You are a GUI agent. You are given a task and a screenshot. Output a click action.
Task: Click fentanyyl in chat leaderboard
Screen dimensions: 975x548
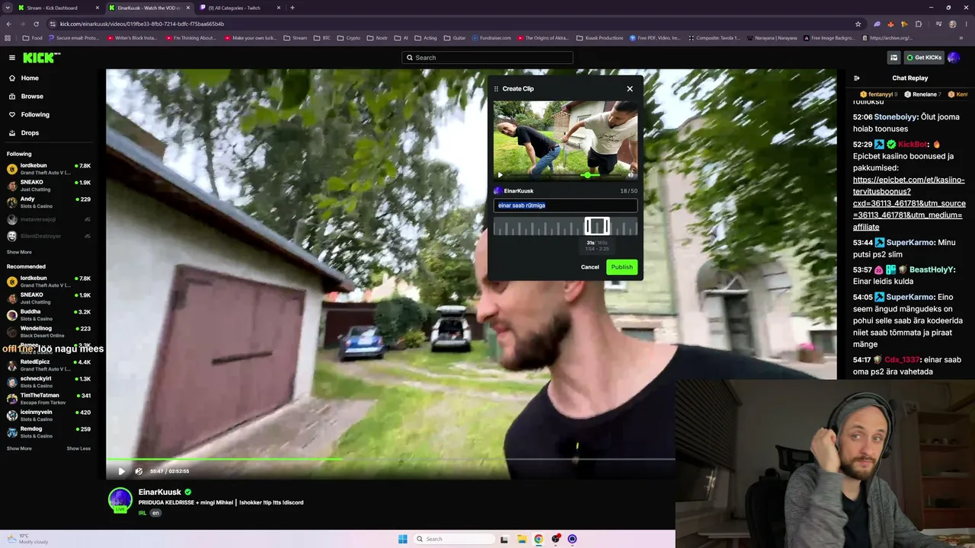pos(878,94)
